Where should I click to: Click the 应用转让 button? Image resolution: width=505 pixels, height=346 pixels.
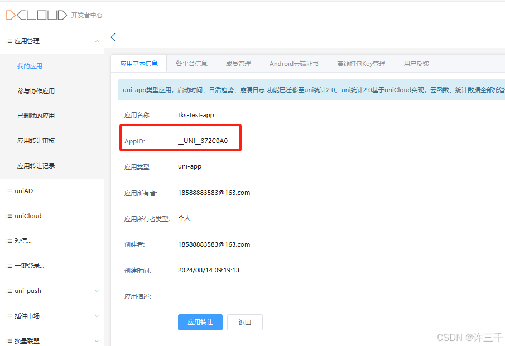[x=200, y=322]
